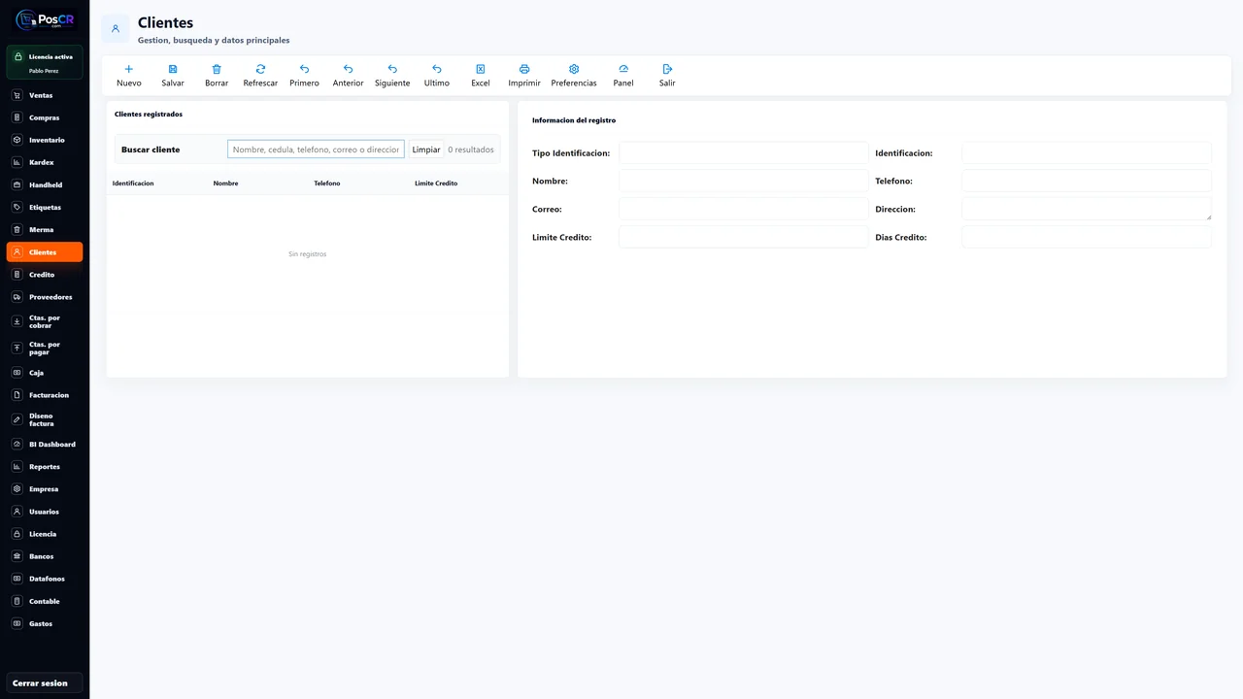Open Etiquetas in the sidebar
The width and height of the screenshot is (1243, 699).
(x=45, y=207)
